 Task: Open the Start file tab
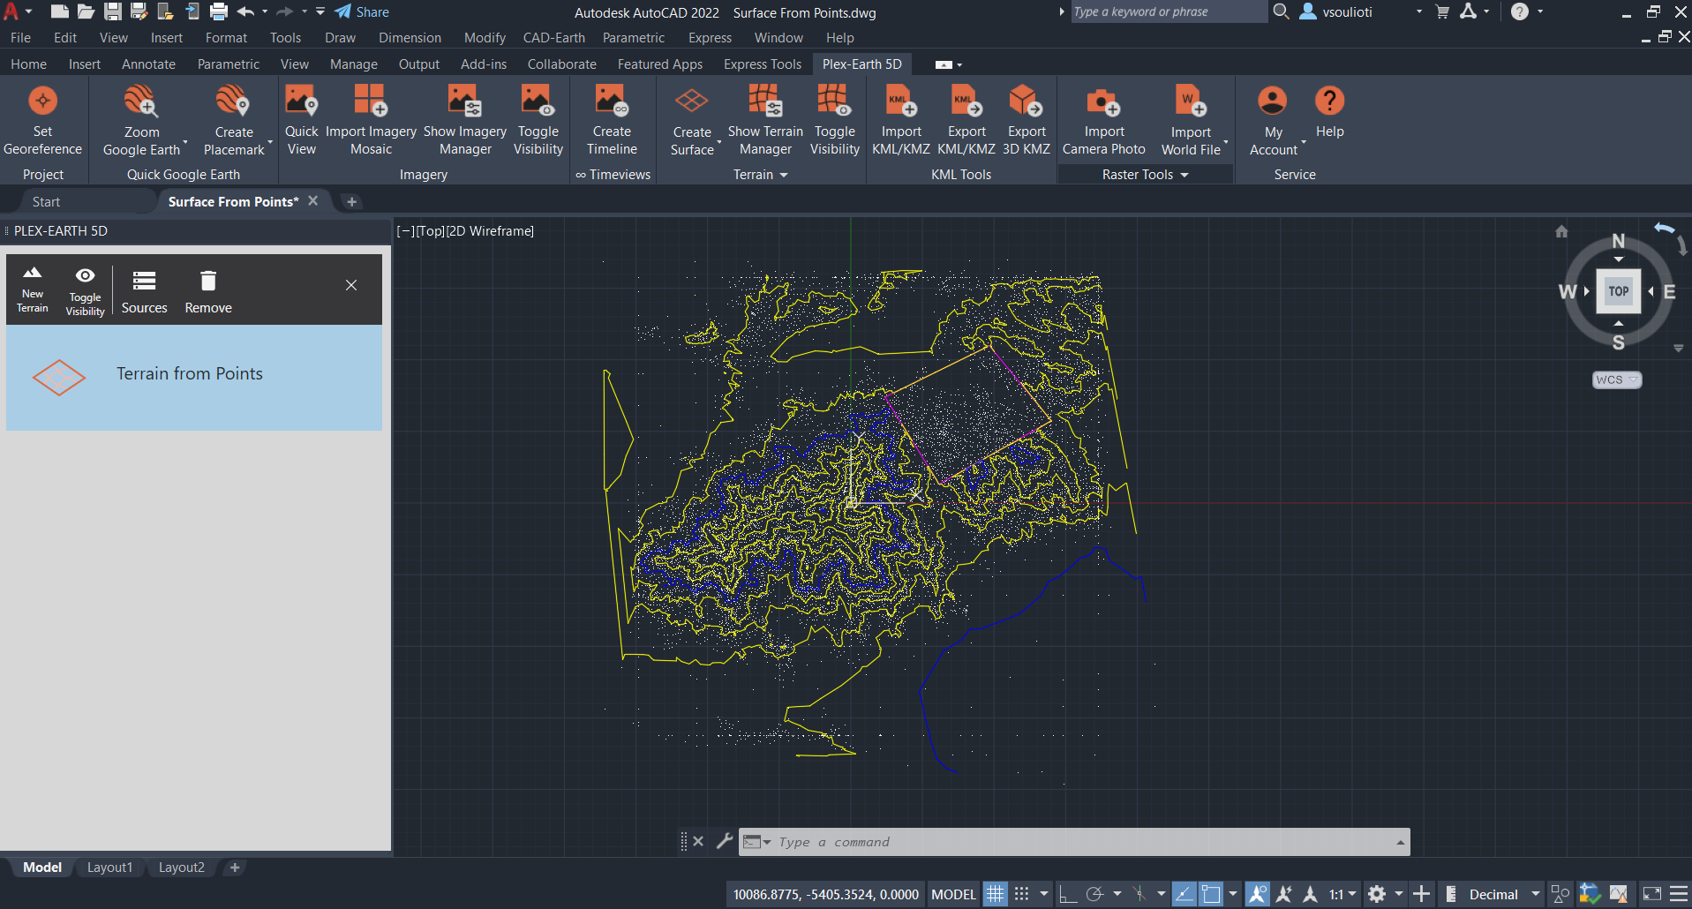pos(46,202)
